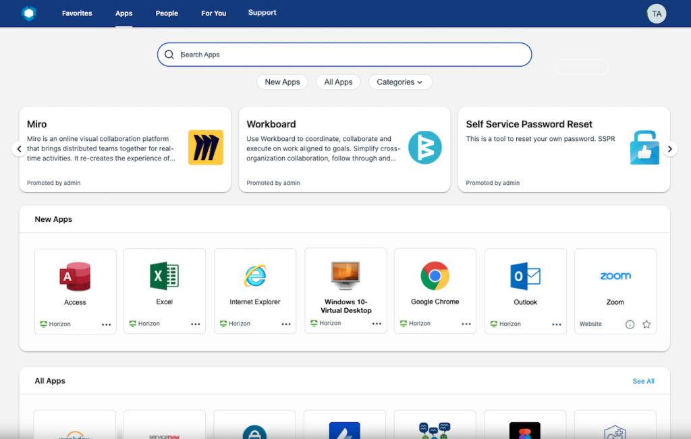691x439 pixels.
Task: Open the TA user profile menu
Action: [x=657, y=13]
